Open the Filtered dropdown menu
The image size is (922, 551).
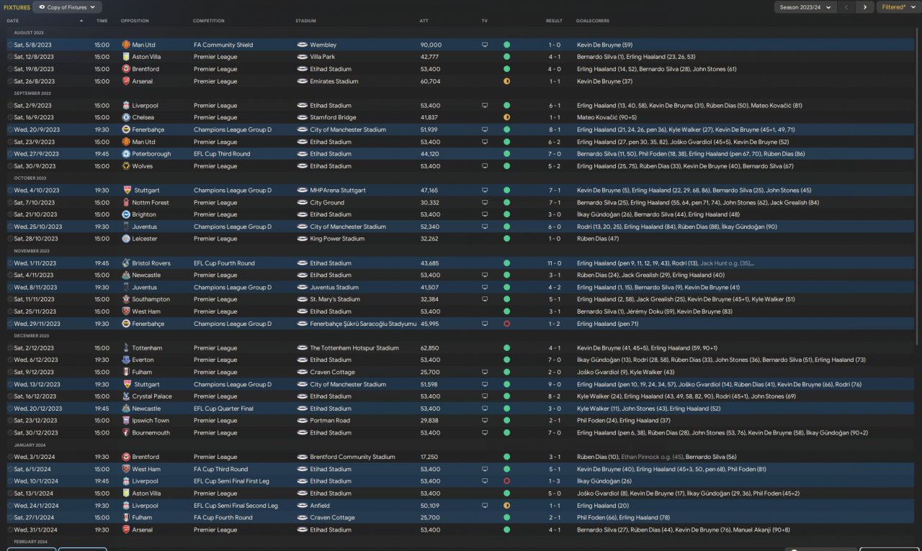898,7
